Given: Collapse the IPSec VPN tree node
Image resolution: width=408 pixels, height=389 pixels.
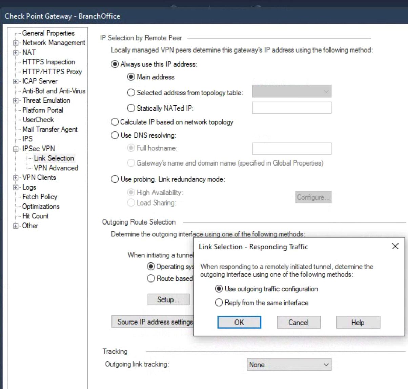Looking at the screenshot, I should tap(16, 149).
